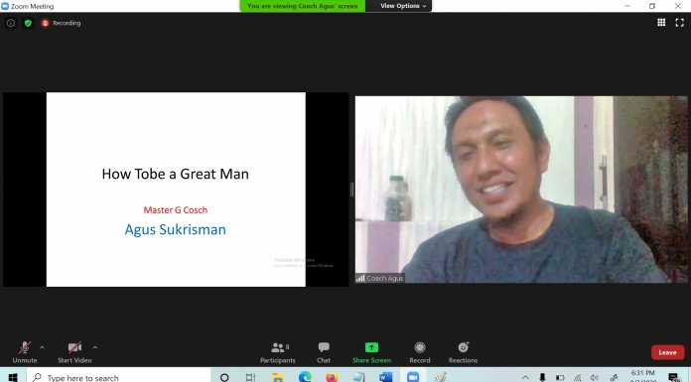Click the taskbar search box
Screen dimensions: 691x382
(118, 377)
